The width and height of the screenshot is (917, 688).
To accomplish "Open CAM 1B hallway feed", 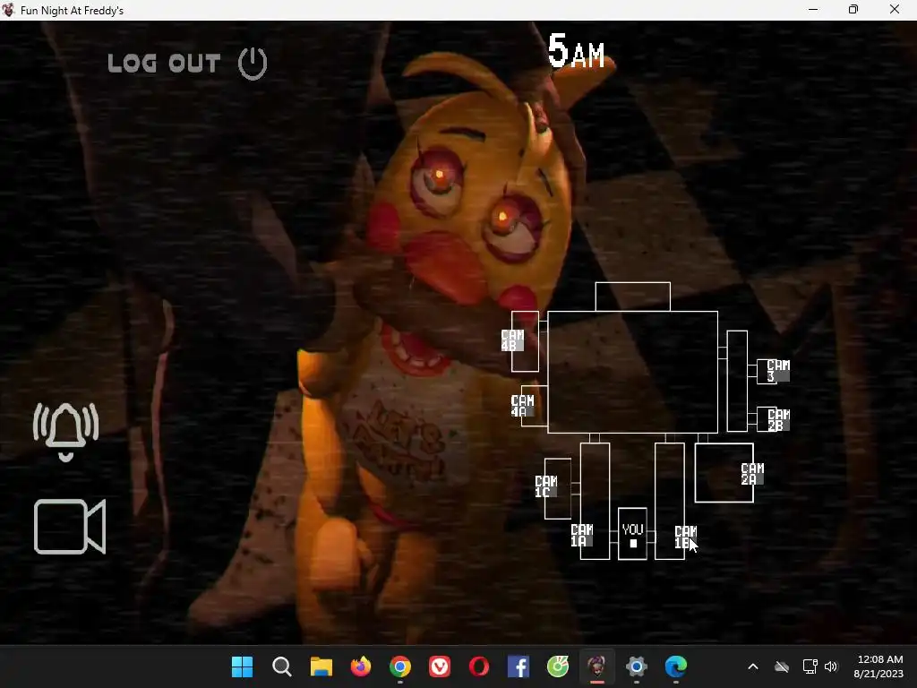I will (685, 537).
